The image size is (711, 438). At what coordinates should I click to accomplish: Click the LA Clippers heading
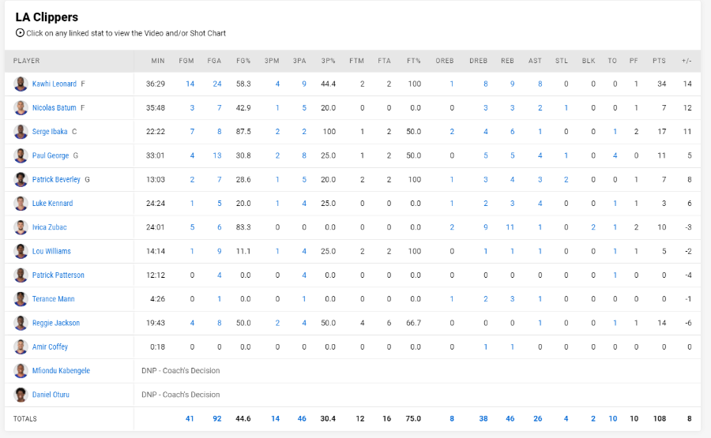[x=47, y=17]
